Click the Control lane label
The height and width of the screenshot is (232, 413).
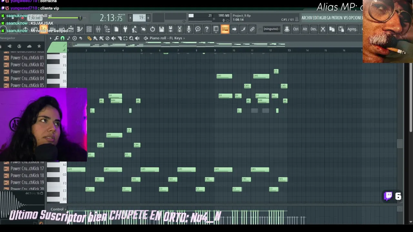click(57, 209)
